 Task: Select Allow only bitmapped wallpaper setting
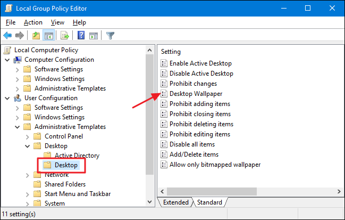(x=215, y=165)
